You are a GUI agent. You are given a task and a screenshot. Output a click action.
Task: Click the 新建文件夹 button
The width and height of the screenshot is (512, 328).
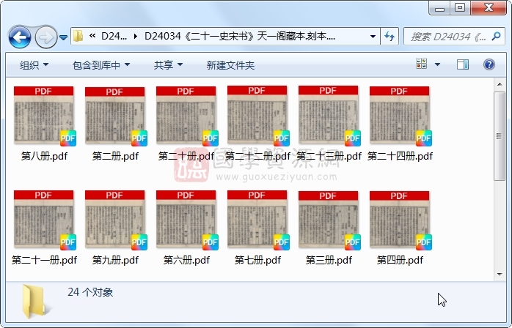pyautogui.click(x=230, y=65)
